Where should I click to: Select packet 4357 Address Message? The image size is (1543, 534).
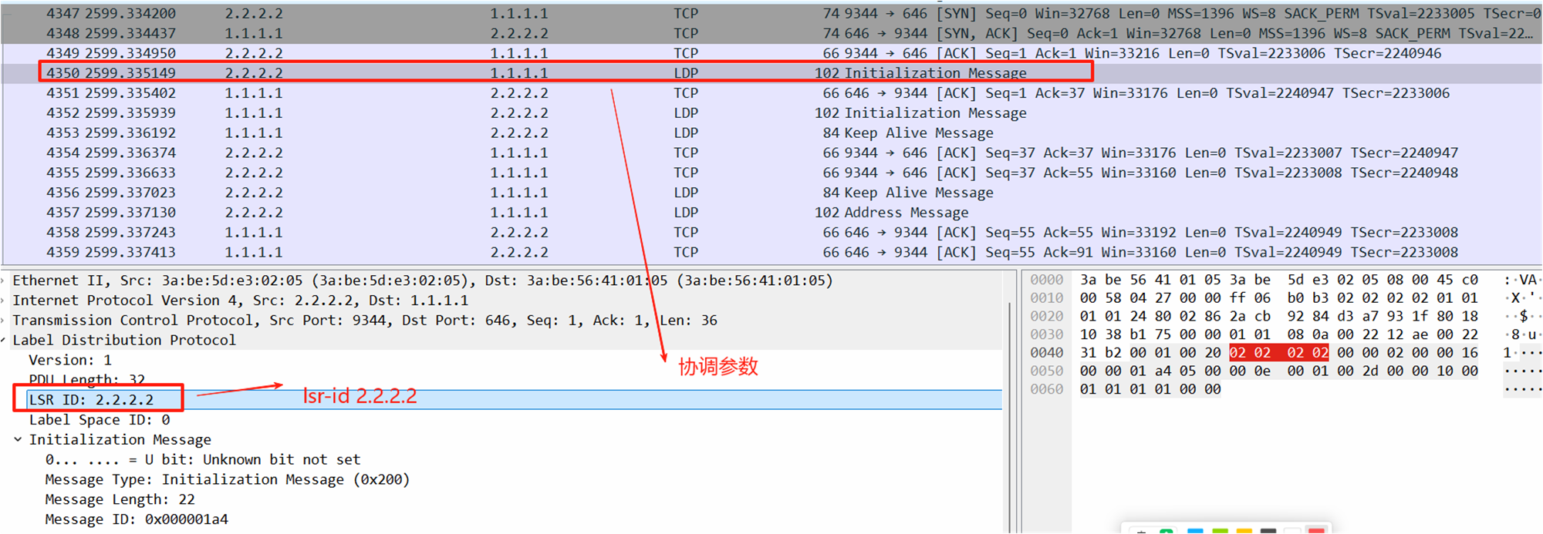771,213
